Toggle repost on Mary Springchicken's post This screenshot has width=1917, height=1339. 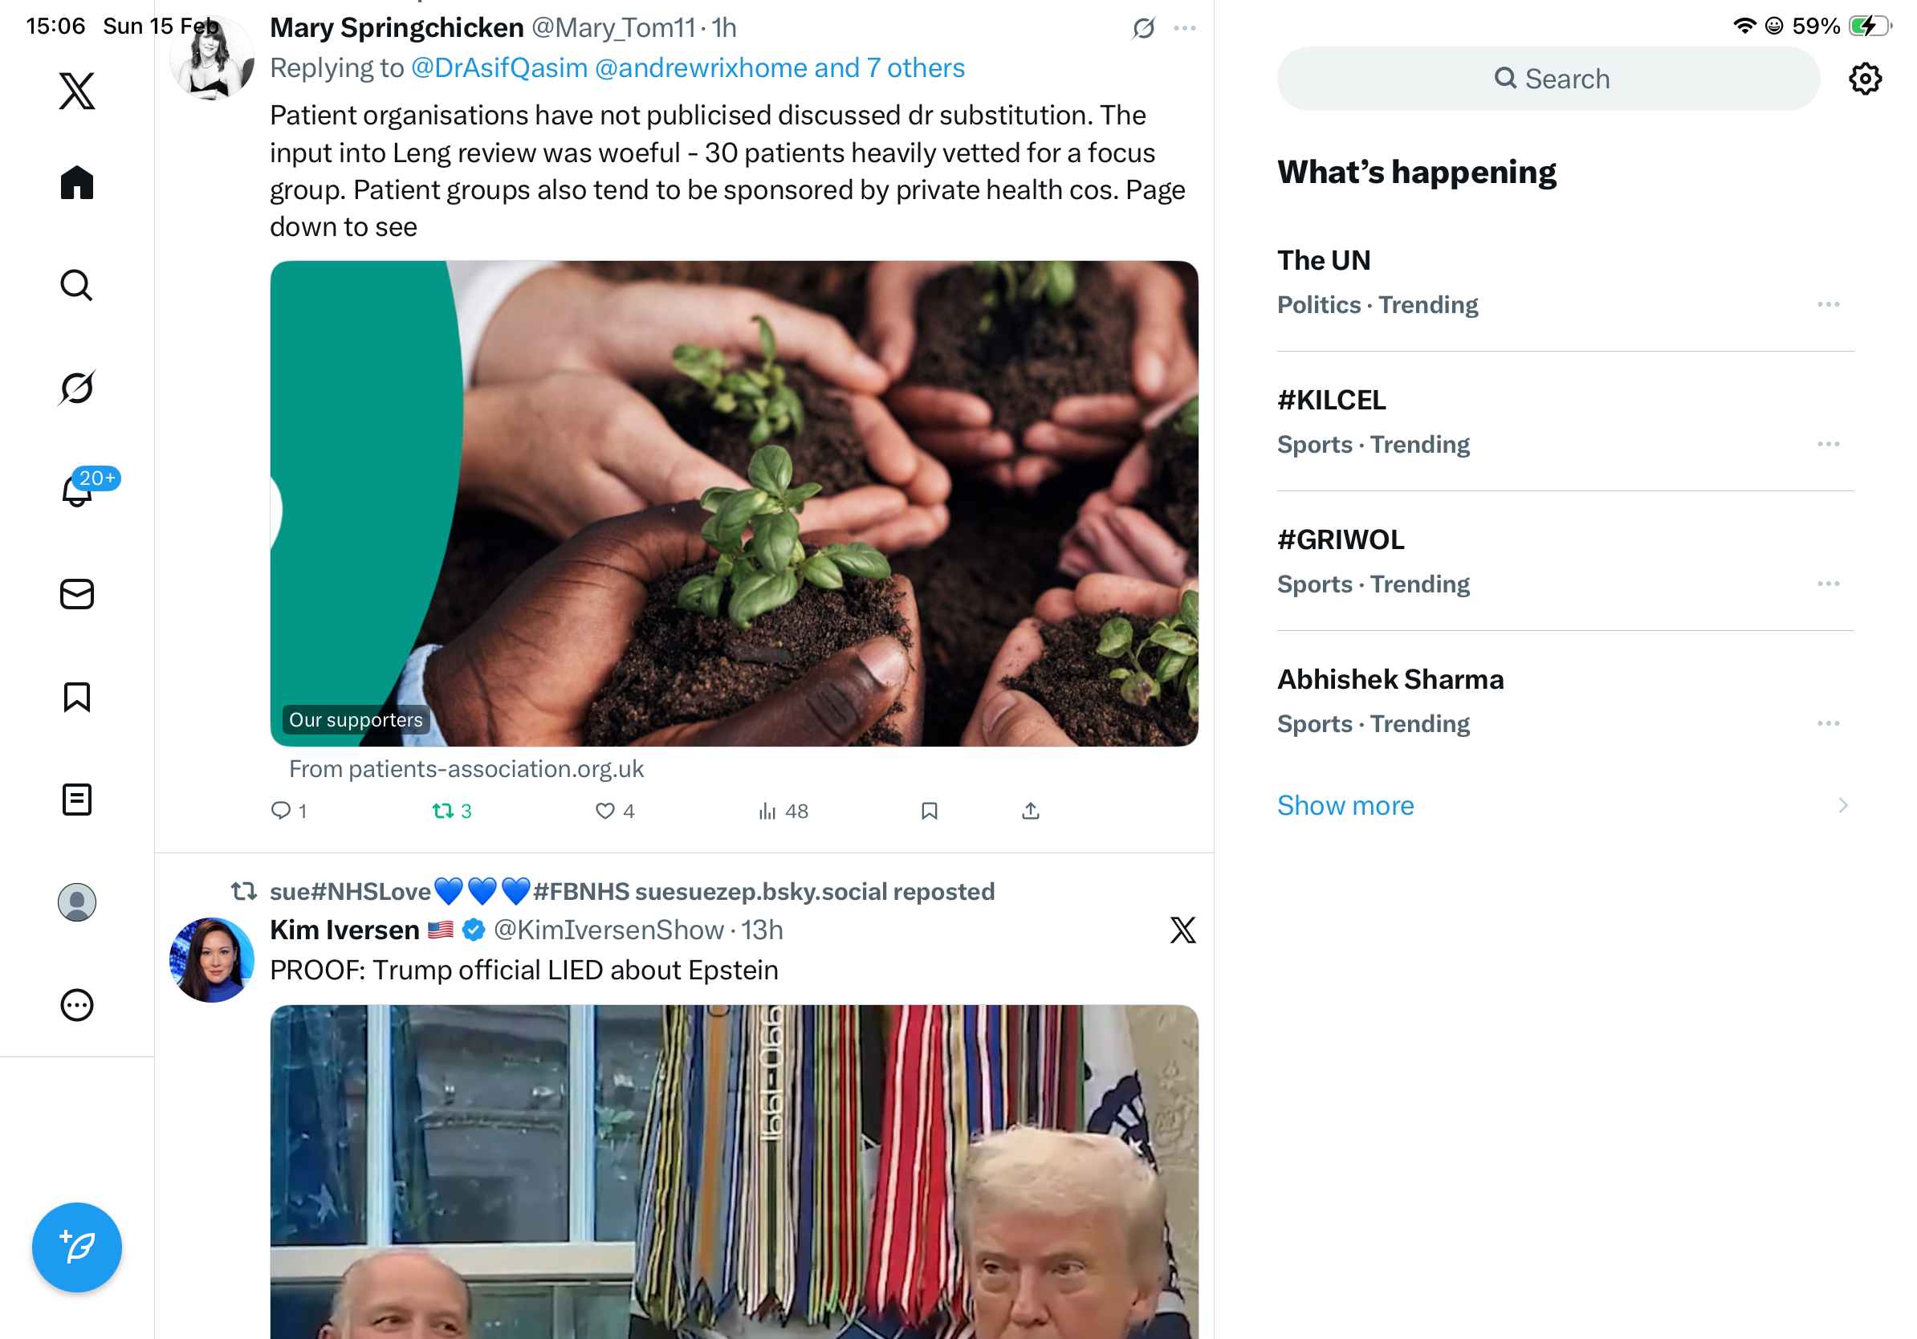453,811
